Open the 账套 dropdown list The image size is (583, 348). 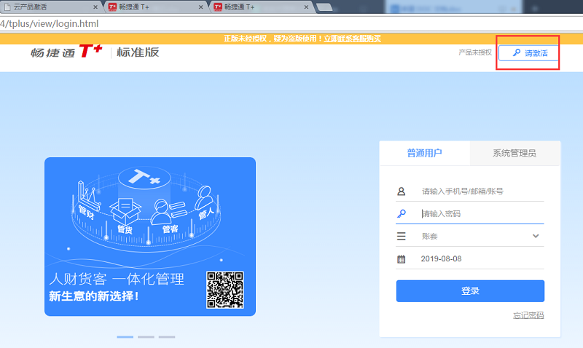[470, 236]
